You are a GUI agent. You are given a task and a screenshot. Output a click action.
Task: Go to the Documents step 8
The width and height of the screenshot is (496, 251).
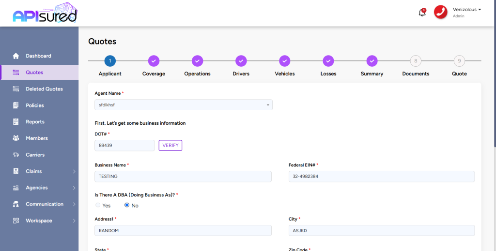coord(416,60)
